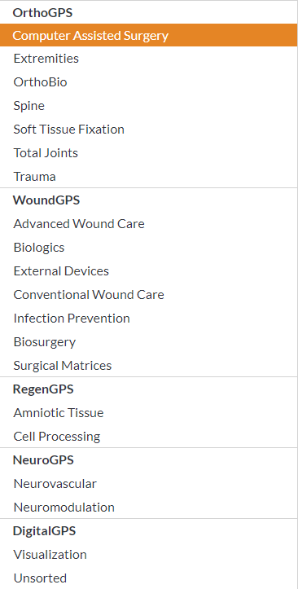Screen dimensions: 298x589
Task: Select the Biosurgery item
Action: [149, 342]
